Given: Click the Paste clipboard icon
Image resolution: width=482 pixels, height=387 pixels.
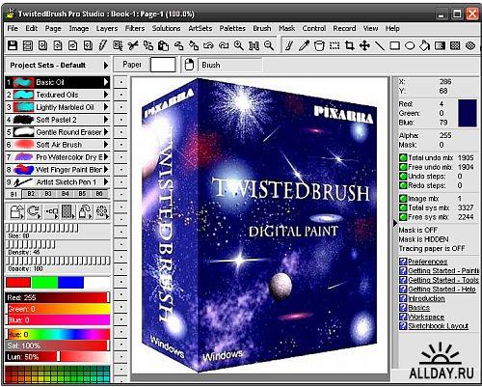Looking at the screenshot, I should (x=163, y=45).
